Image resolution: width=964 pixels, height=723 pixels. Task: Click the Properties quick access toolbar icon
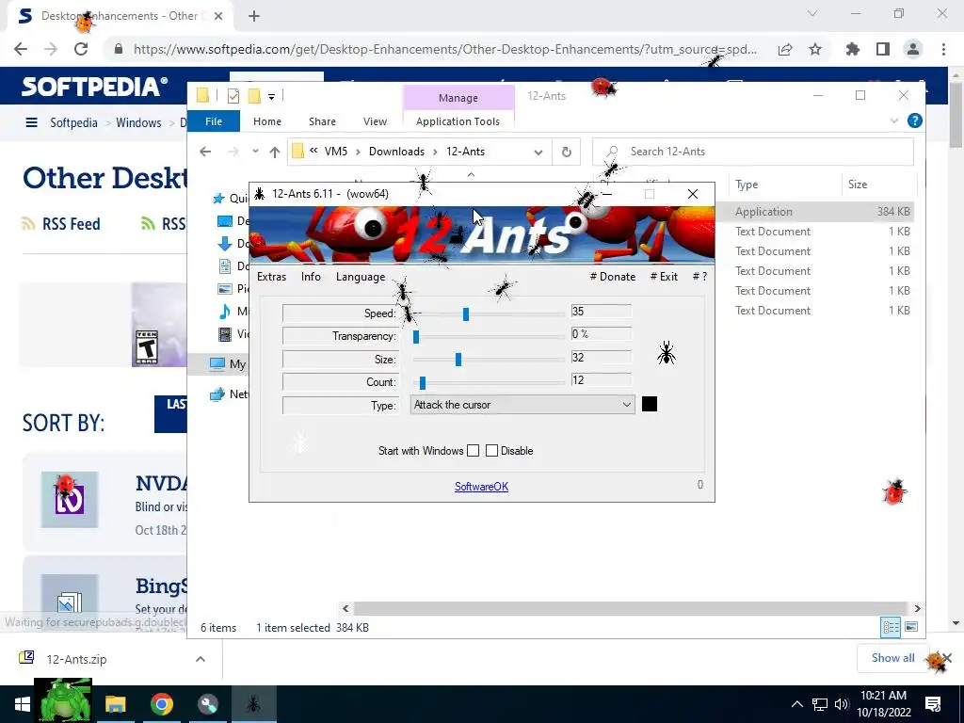click(233, 96)
